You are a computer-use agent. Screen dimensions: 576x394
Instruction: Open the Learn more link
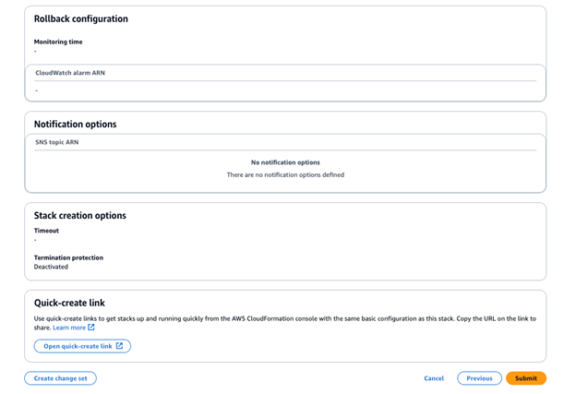[69, 328]
